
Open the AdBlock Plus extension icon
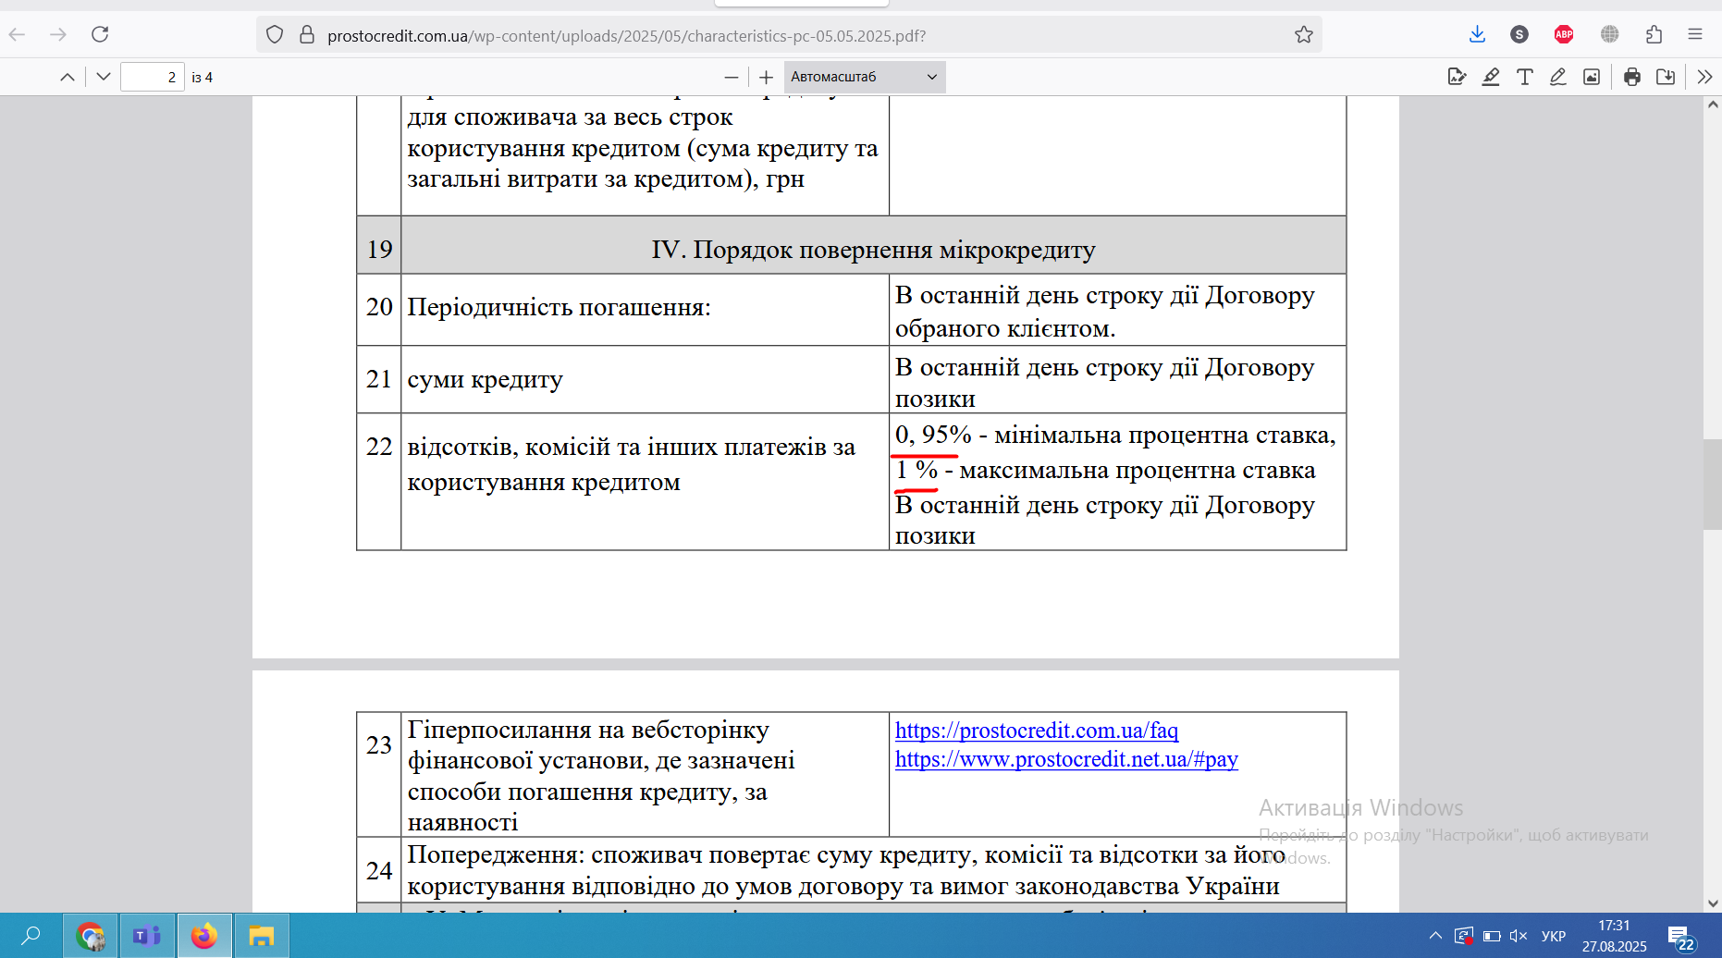click(x=1564, y=34)
